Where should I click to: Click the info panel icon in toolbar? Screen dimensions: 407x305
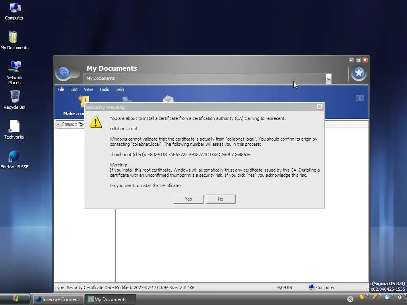(360, 98)
